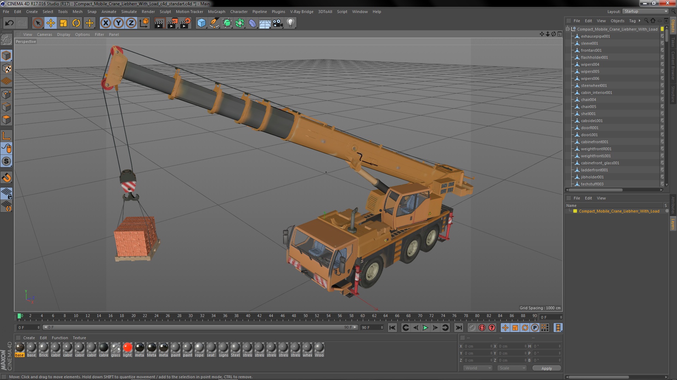Expand the Compact_Mobile_Crane_Liebherr_With_Load group

[x=568, y=29]
